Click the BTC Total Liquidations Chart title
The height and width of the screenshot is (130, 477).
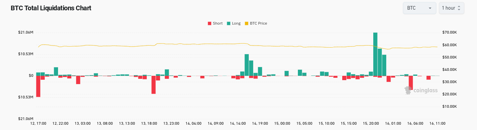[51, 8]
